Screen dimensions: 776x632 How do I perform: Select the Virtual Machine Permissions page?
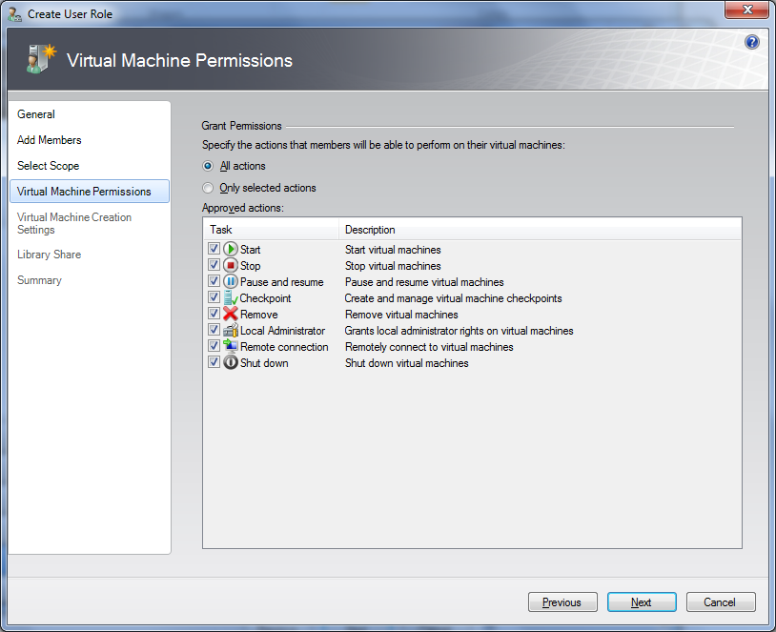tap(89, 192)
